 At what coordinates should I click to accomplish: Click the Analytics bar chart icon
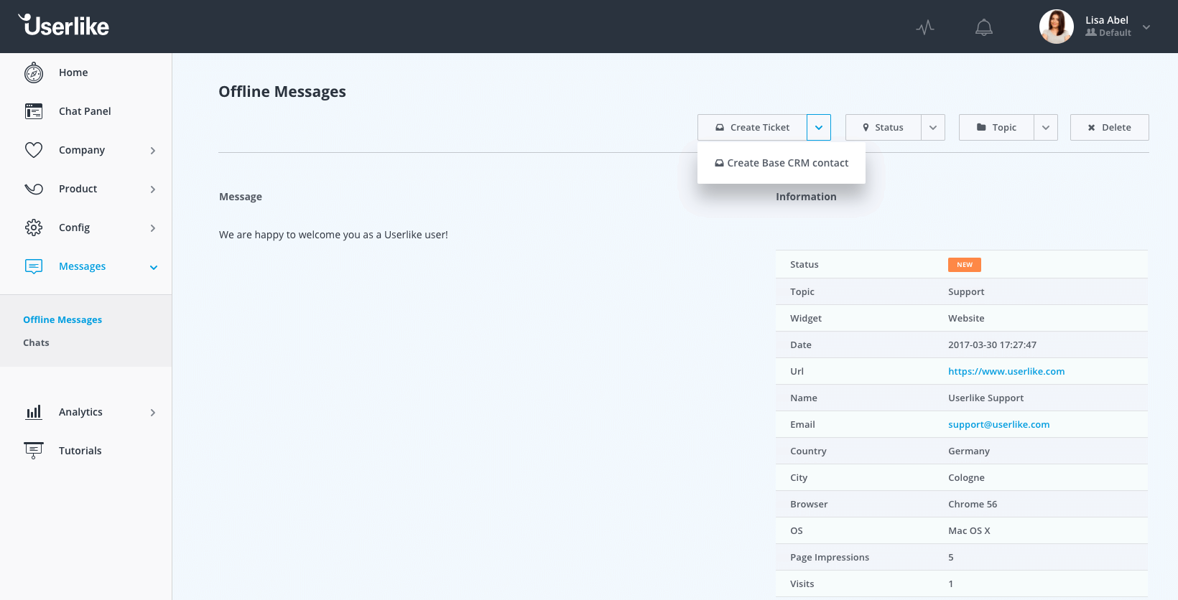tap(34, 412)
